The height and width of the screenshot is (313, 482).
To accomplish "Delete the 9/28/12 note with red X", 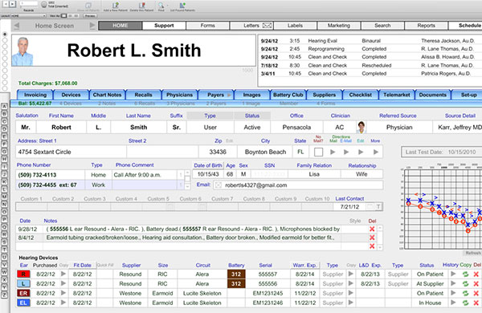I will pos(372,229).
